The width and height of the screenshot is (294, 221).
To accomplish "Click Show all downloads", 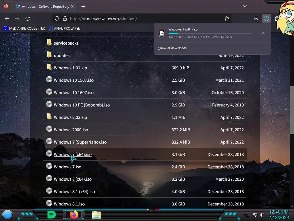I will tap(172, 48).
